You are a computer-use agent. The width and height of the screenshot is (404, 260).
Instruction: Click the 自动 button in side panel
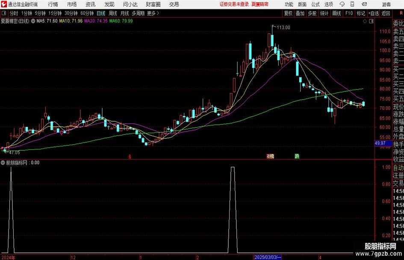(x=398, y=168)
